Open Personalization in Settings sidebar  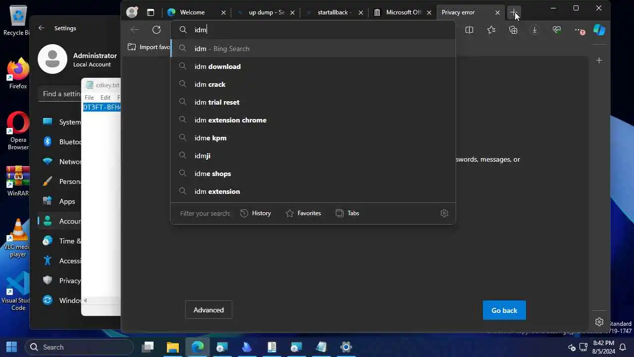click(60, 181)
